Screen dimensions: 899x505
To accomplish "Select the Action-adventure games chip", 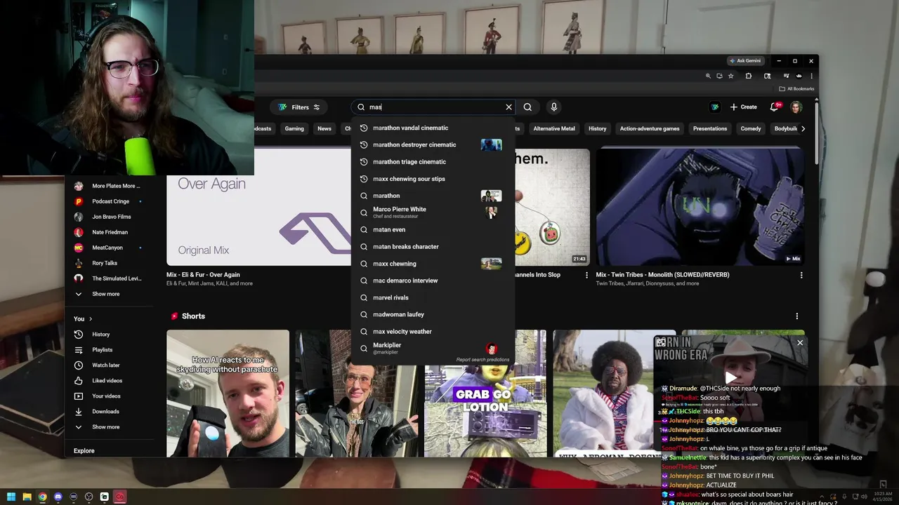I will click(x=649, y=129).
